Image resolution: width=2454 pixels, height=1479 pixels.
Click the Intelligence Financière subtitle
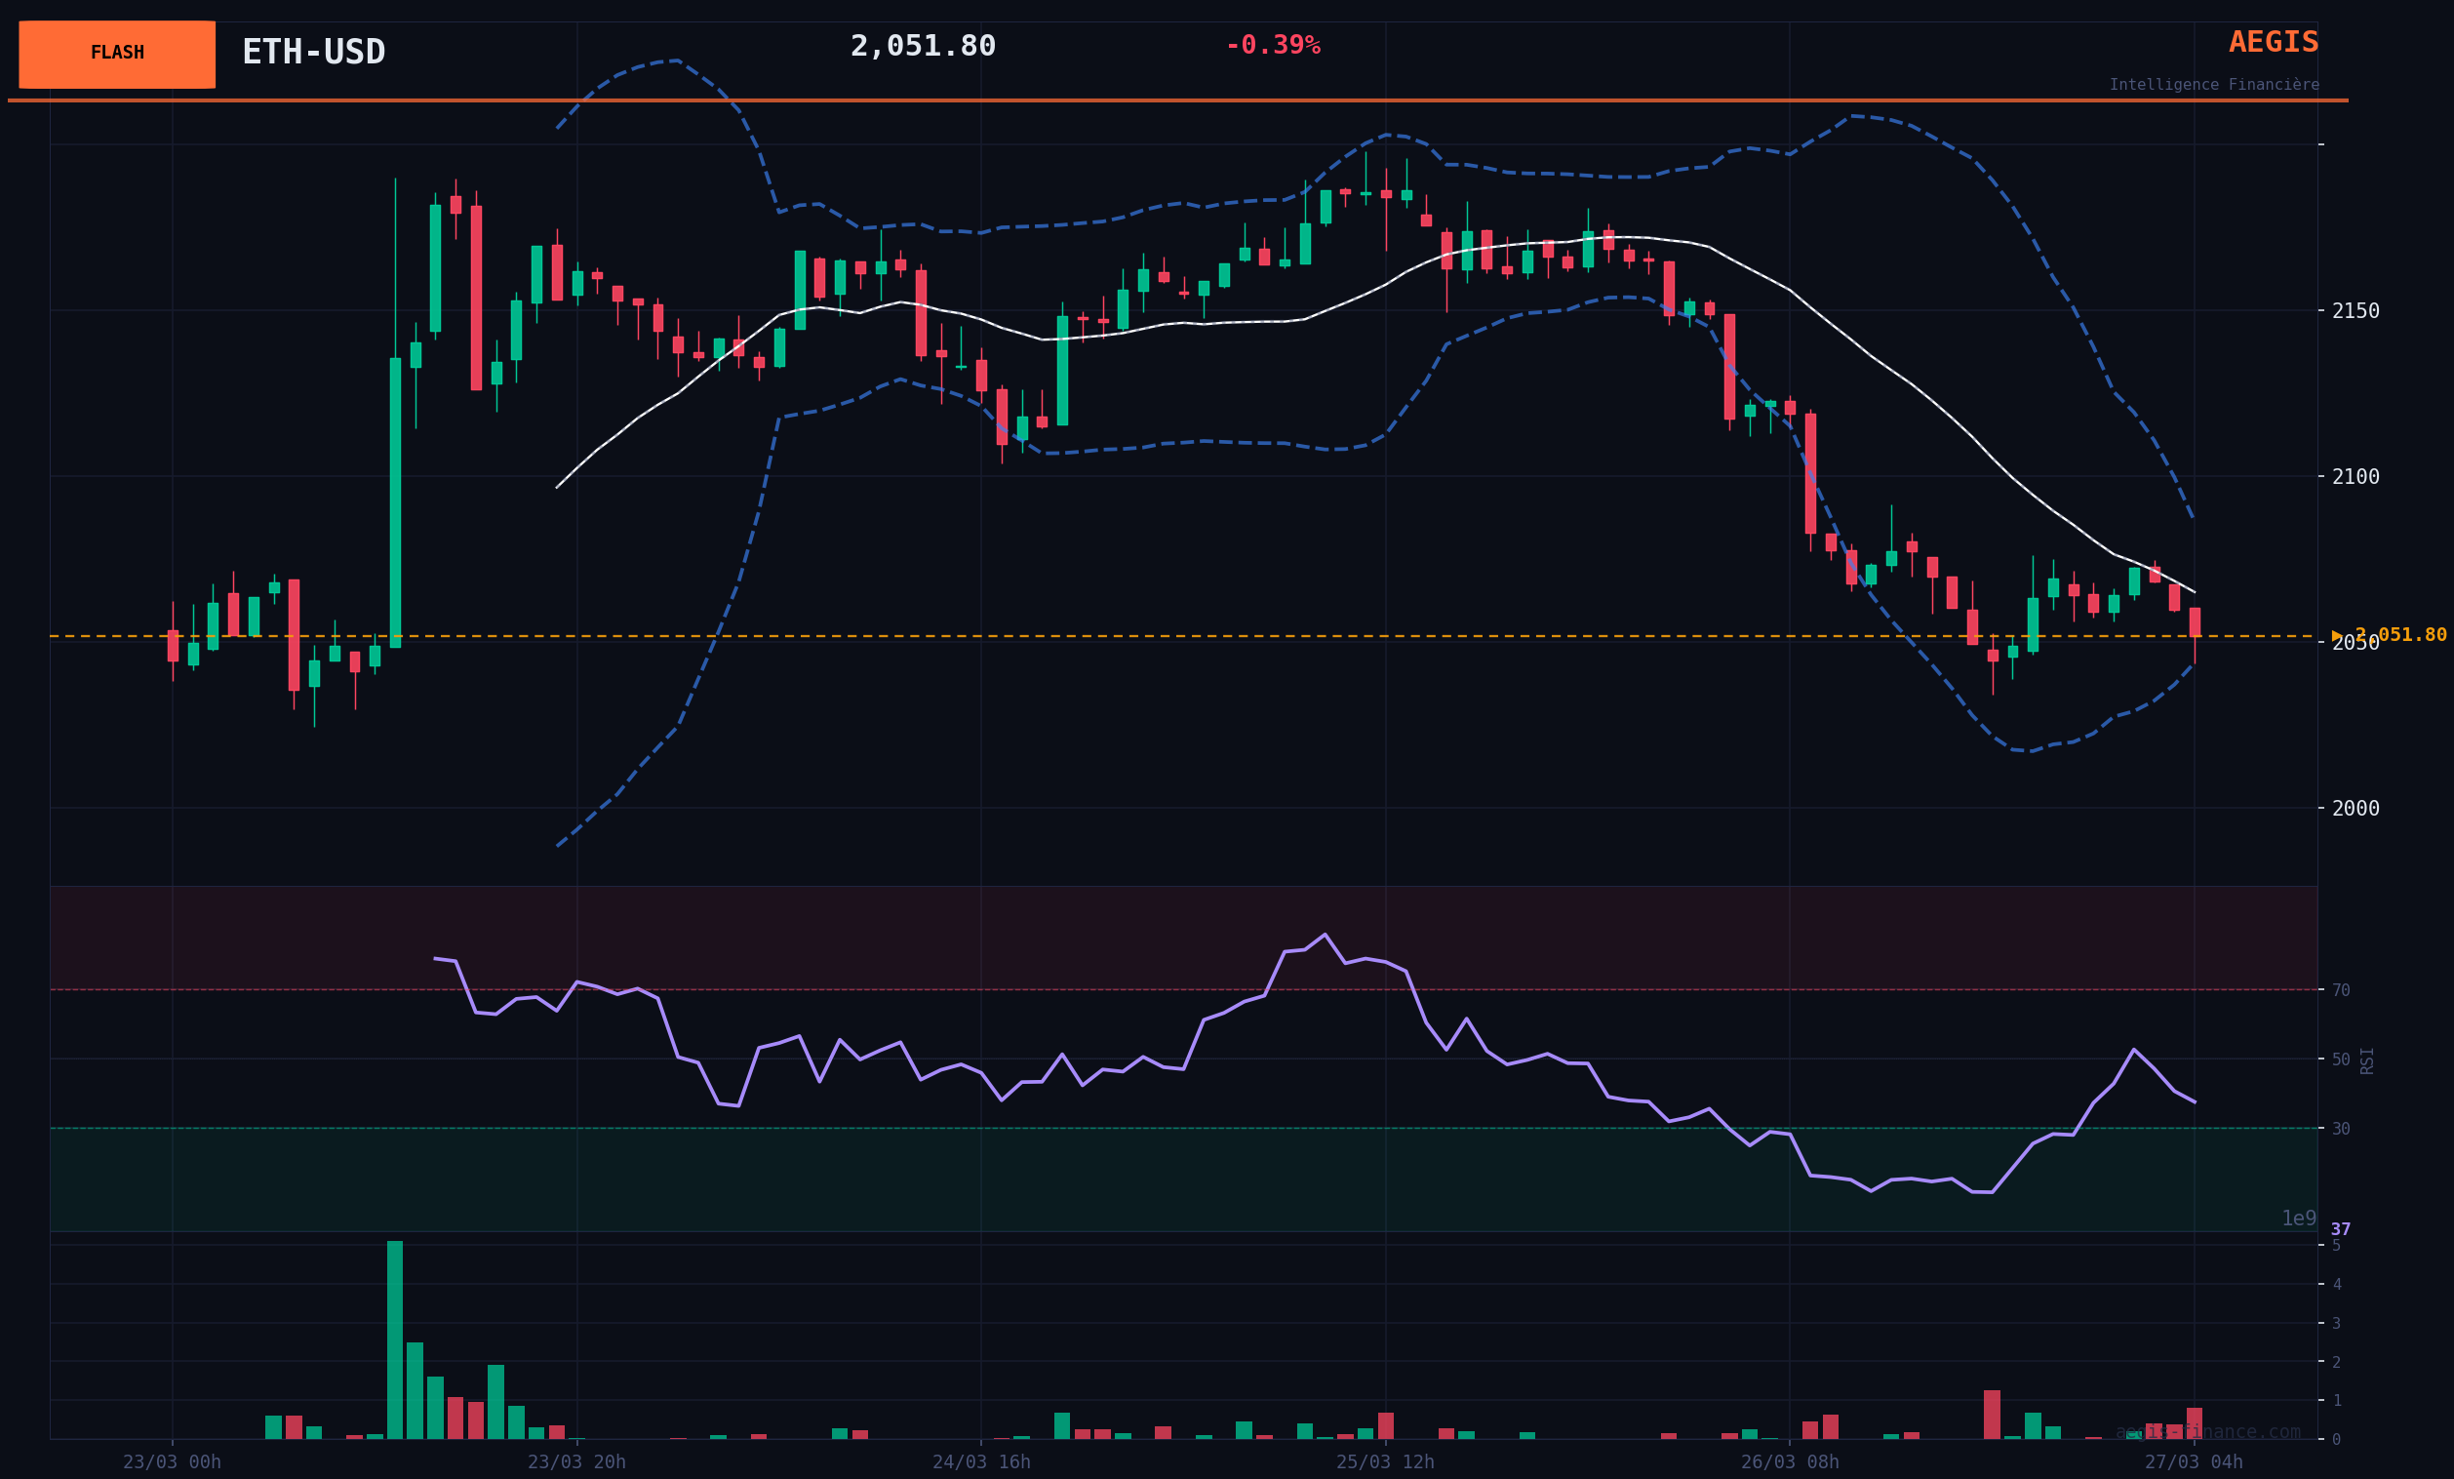point(2213,85)
